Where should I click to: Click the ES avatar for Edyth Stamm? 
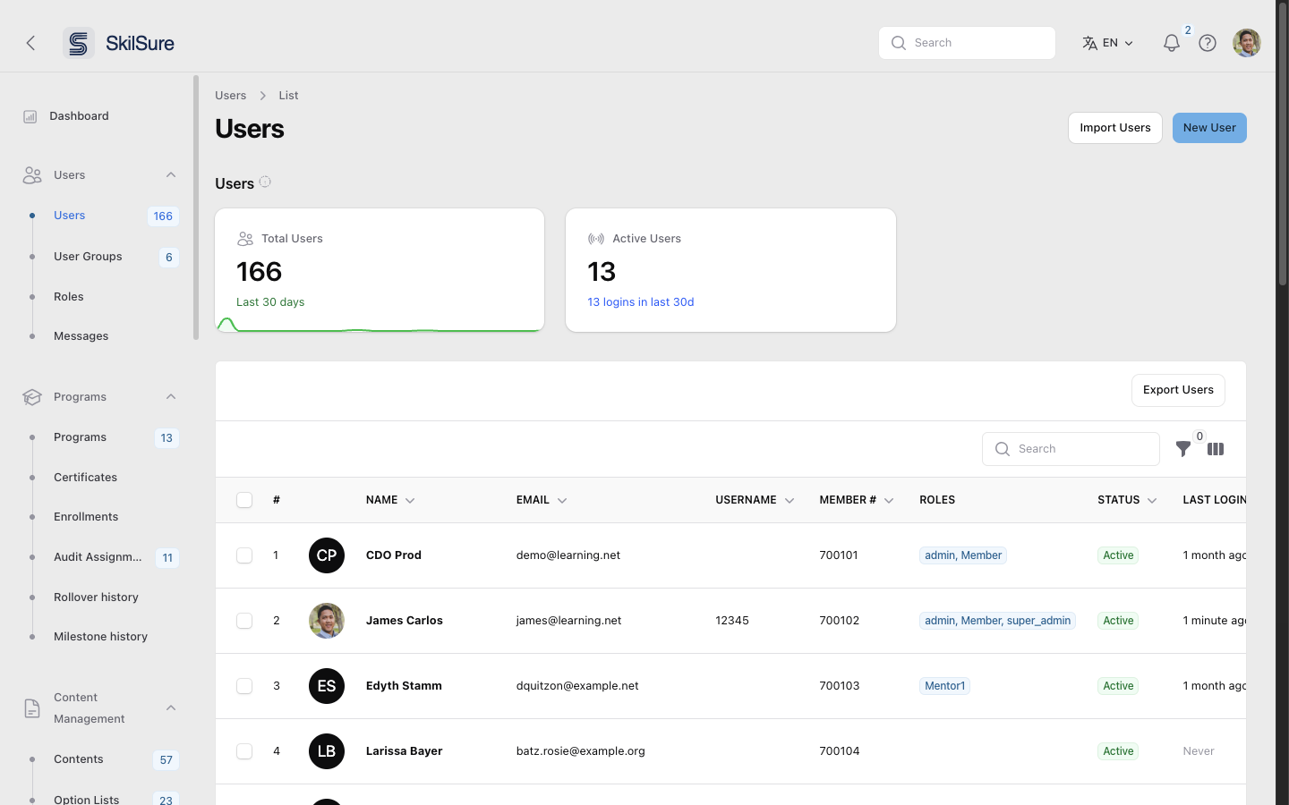tap(327, 686)
